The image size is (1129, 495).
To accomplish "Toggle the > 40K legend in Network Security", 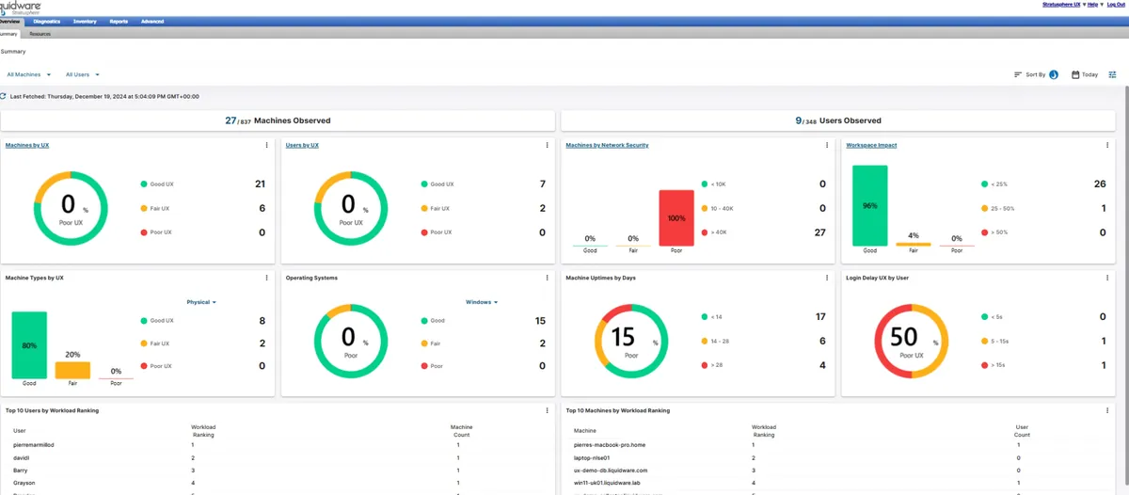I will pyautogui.click(x=716, y=232).
